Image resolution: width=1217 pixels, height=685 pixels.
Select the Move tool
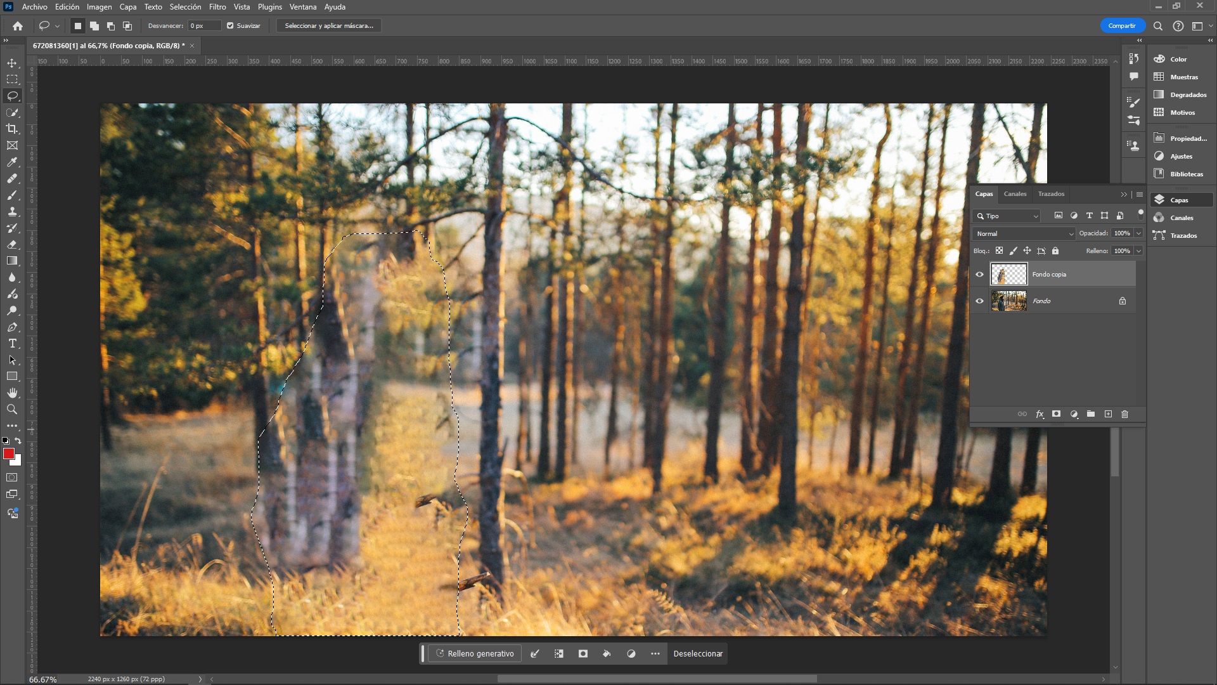pyautogui.click(x=12, y=63)
